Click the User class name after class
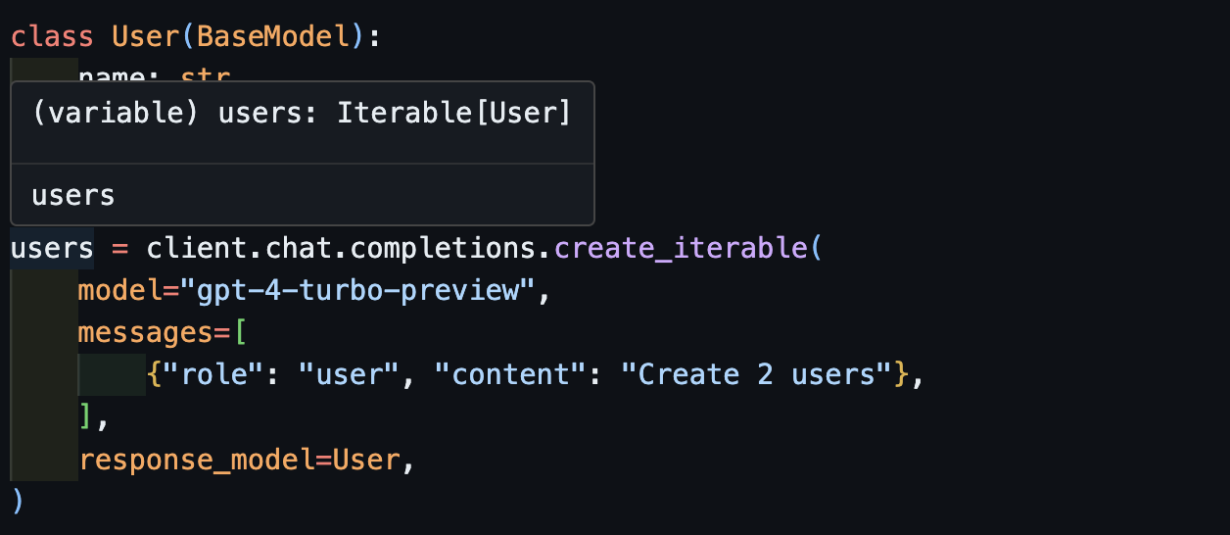 tap(146, 36)
